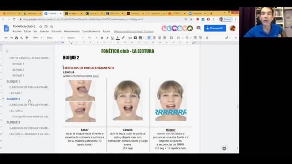Open the Google account avatar
292x164 pixels.
point(233,28)
